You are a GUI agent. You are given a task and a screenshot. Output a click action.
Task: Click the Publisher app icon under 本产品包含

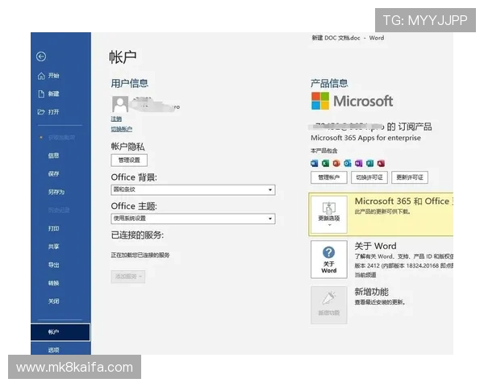pyautogui.click(x=369, y=163)
